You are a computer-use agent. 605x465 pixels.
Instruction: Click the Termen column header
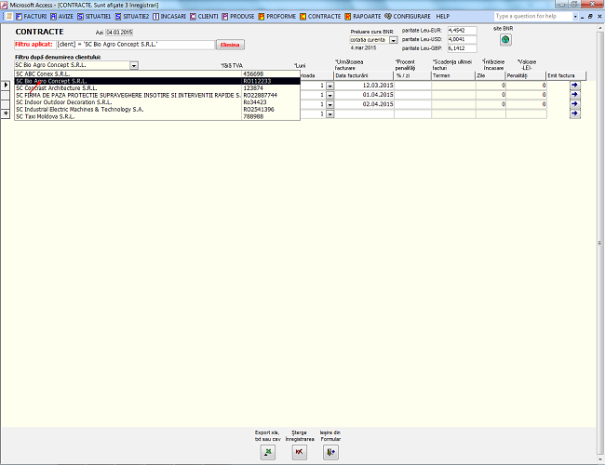click(x=453, y=76)
